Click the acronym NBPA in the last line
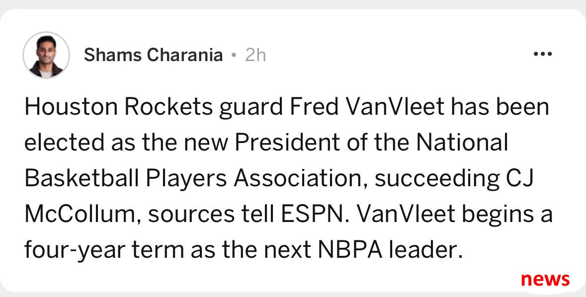Viewport: 586px width, 297px height. click(350, 250)
